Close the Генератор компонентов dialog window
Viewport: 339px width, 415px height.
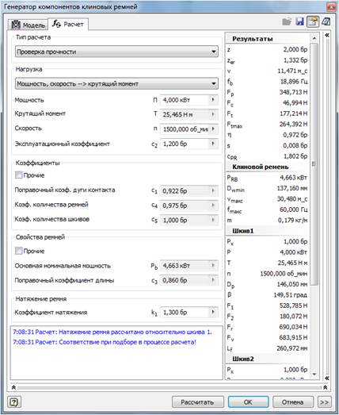[x=330, y=7]
